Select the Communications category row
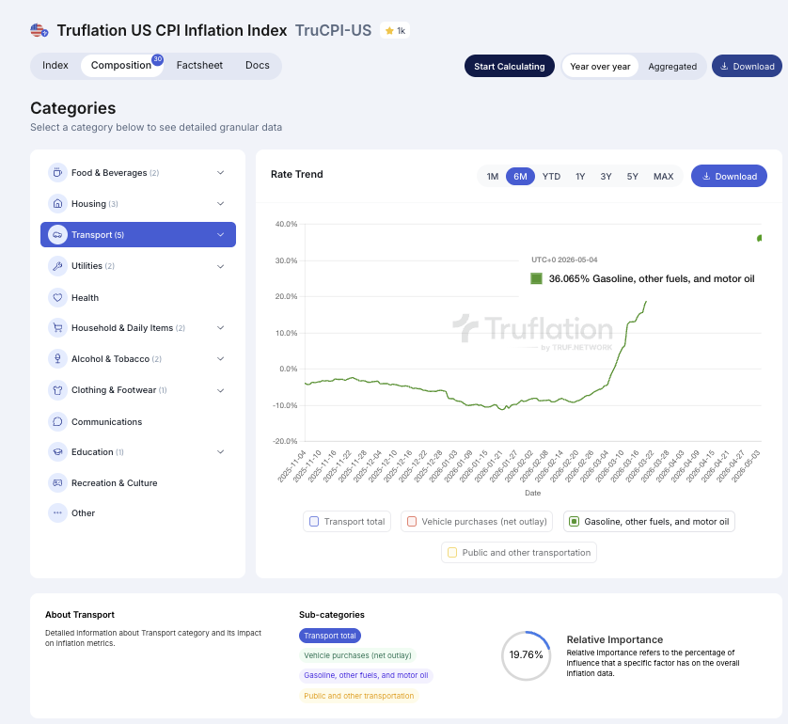Image resolution: width=788 pixels, height=724 pixels. [x=137, y=421]
